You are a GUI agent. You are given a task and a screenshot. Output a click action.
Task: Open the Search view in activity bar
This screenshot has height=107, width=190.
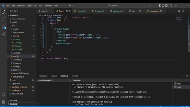[4, 19]
